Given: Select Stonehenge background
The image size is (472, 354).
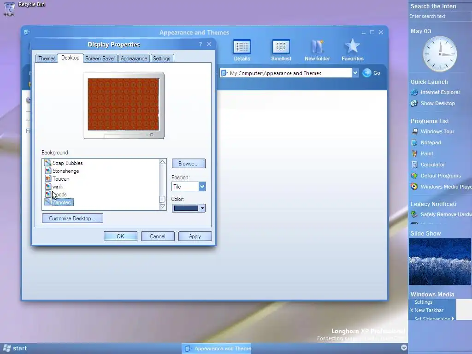Looking at the screenshot, I should [62, 171].
